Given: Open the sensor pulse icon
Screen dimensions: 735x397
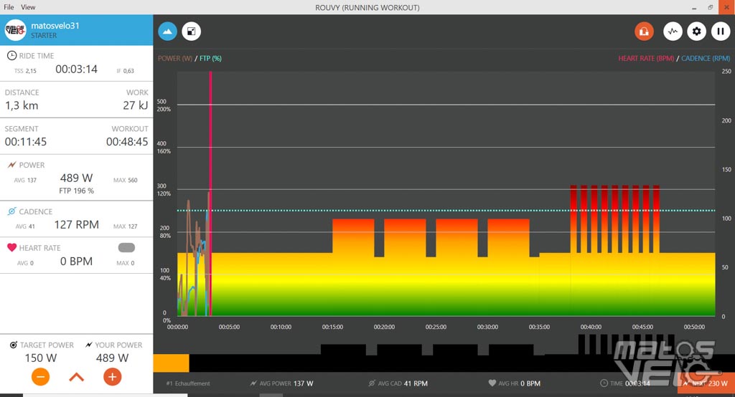Looking at the screenshot, I should point(673,32).
